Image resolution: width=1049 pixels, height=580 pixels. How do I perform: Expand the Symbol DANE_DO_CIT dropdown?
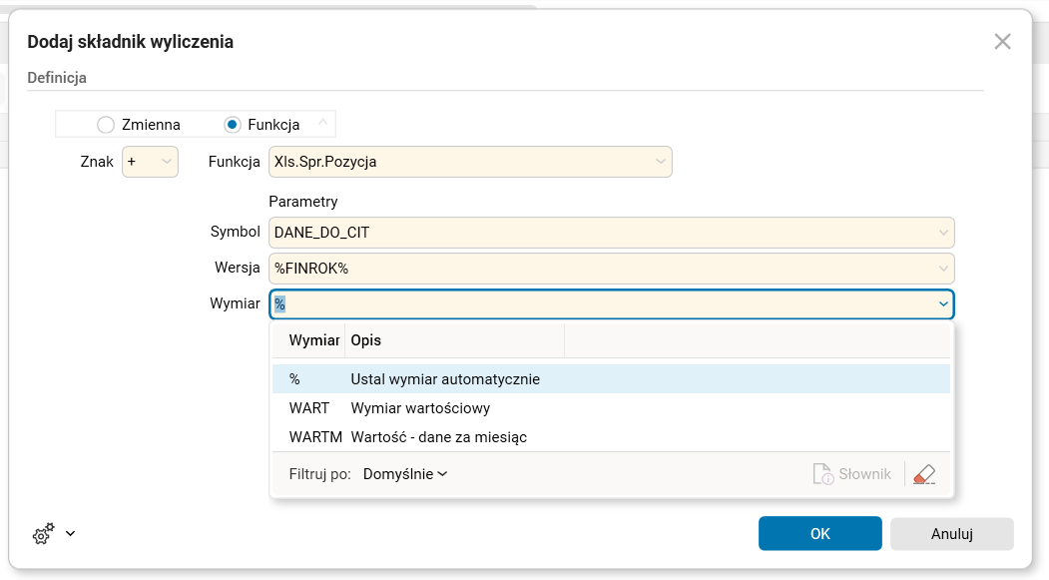[942, 233]
